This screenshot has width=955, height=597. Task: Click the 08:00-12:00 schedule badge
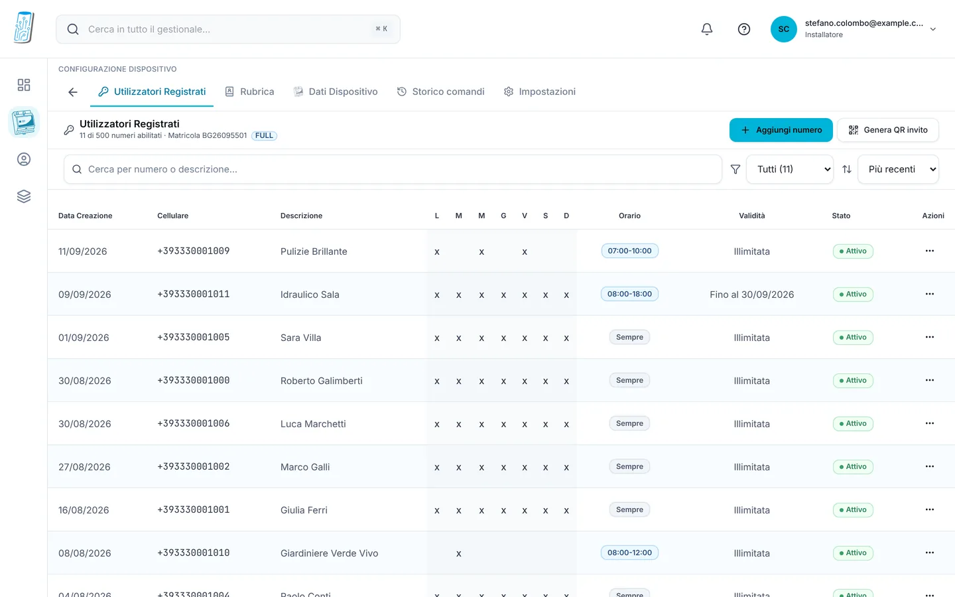[x=630, y=553]
